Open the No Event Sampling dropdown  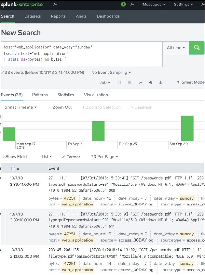110,72
